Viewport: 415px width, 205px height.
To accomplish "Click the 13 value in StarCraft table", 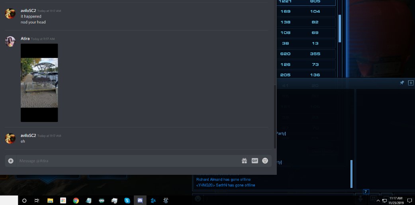I will [x=315, y=43].
